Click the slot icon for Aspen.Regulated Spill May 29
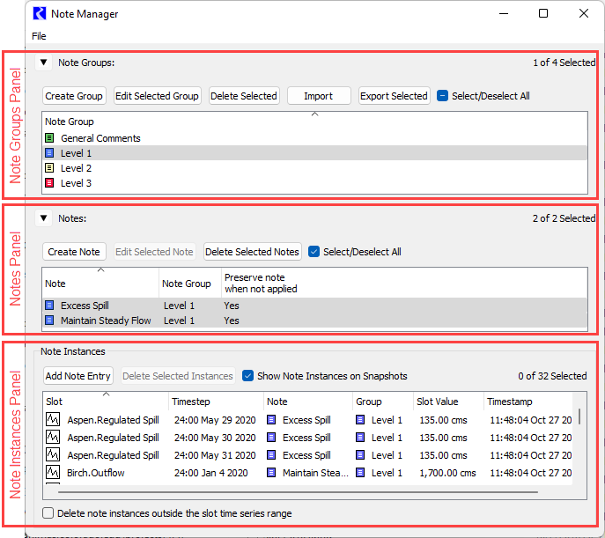The height and width of the screenshot is (538, 605). tap(53, 420)
